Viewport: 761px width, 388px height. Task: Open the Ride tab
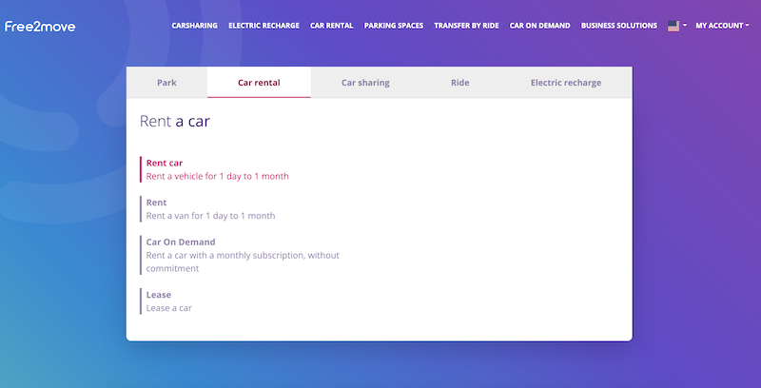pos(460,83)
